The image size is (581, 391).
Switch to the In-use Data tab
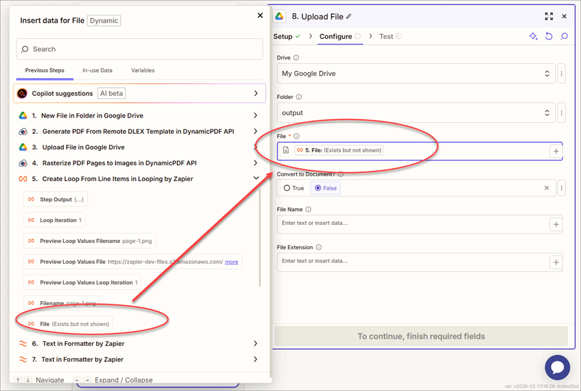[x=97, y=70]
